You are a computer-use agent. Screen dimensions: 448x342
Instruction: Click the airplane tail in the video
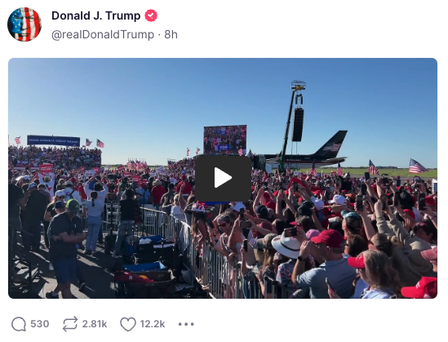tap(331, 144)
